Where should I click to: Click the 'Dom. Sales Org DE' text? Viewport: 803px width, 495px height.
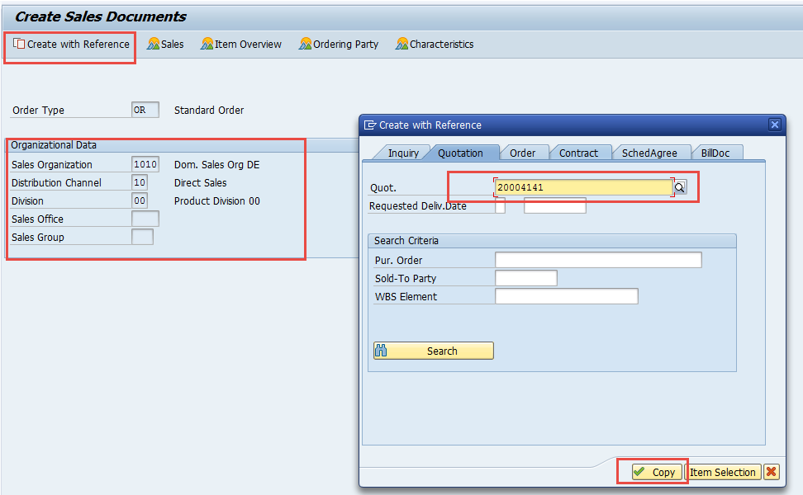coord(216,165)
